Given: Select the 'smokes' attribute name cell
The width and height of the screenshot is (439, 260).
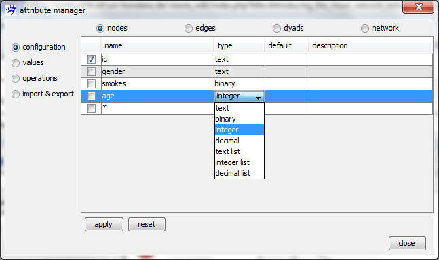Looking at the screenshot, I should click(x=157, y=83).
